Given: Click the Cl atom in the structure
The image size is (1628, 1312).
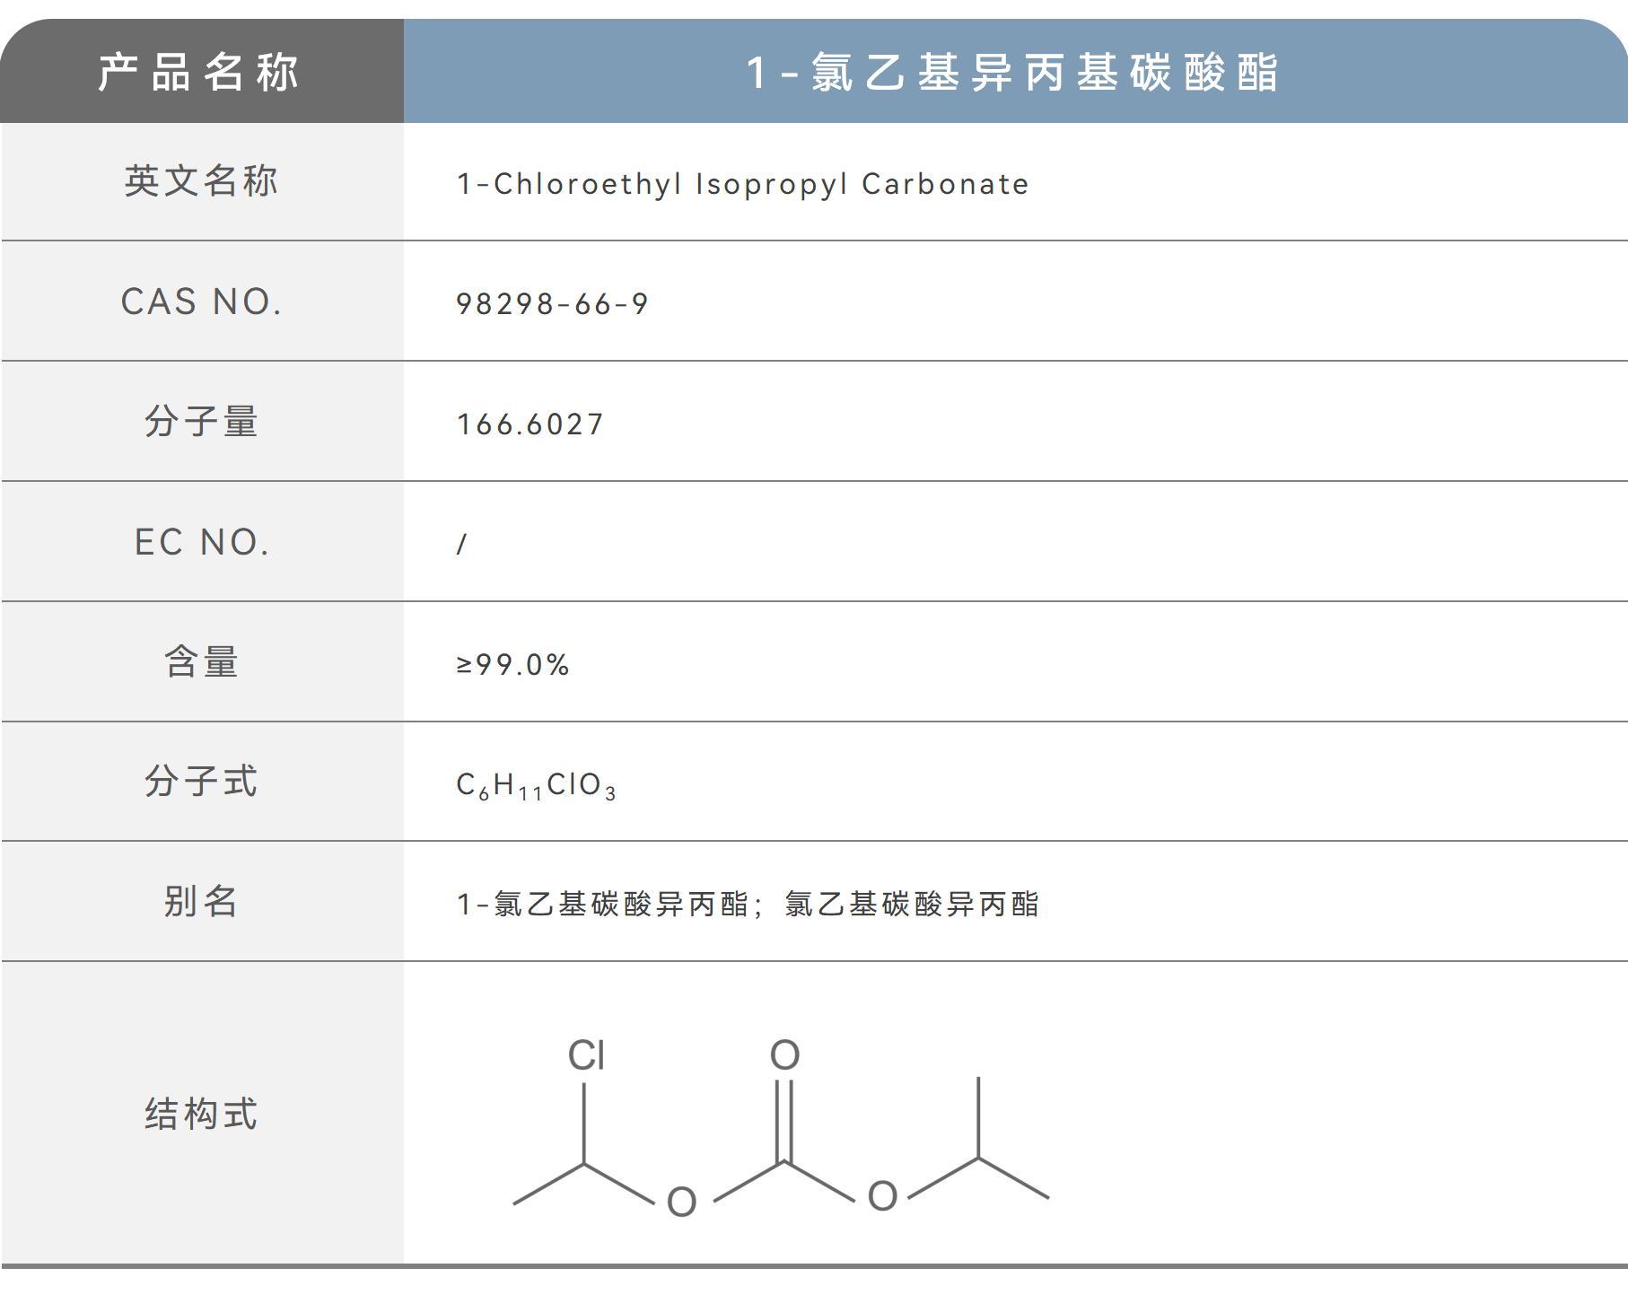Looking at the screenshot, I should click(x=586, y=1055).
